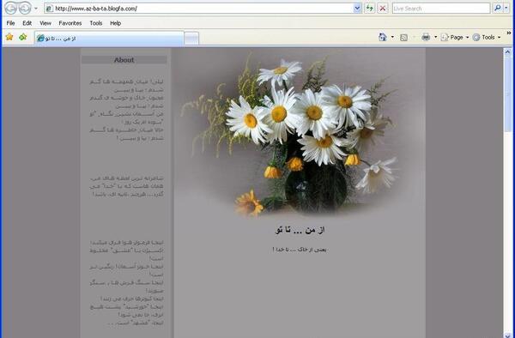
Task: Stop loading with the red X icon
Action: pos(383,9)
